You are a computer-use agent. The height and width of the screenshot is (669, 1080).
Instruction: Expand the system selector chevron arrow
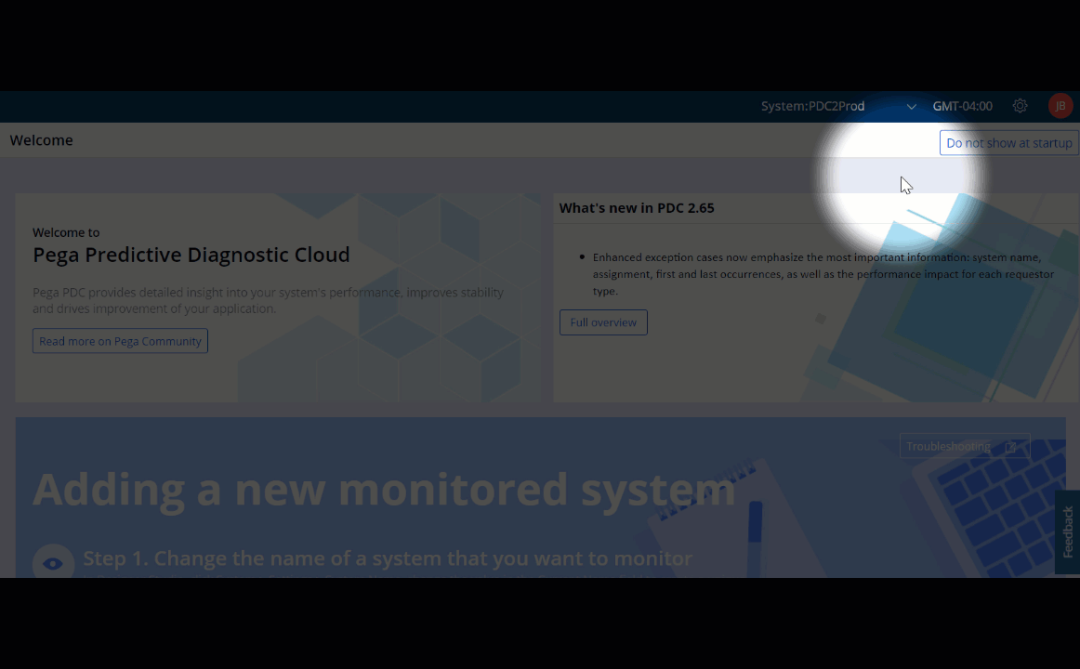coord(911,107)
